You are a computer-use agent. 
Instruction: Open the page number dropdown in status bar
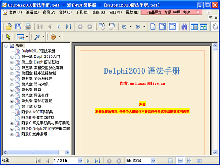[x=80, y=161]
